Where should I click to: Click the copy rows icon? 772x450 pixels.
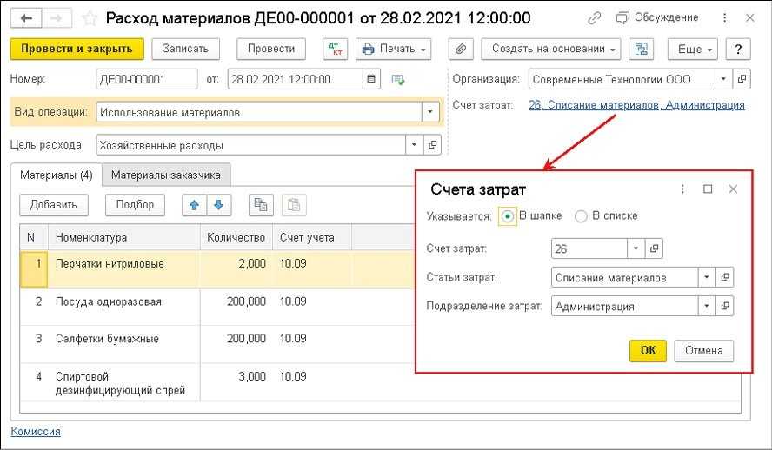pos(260,205)
